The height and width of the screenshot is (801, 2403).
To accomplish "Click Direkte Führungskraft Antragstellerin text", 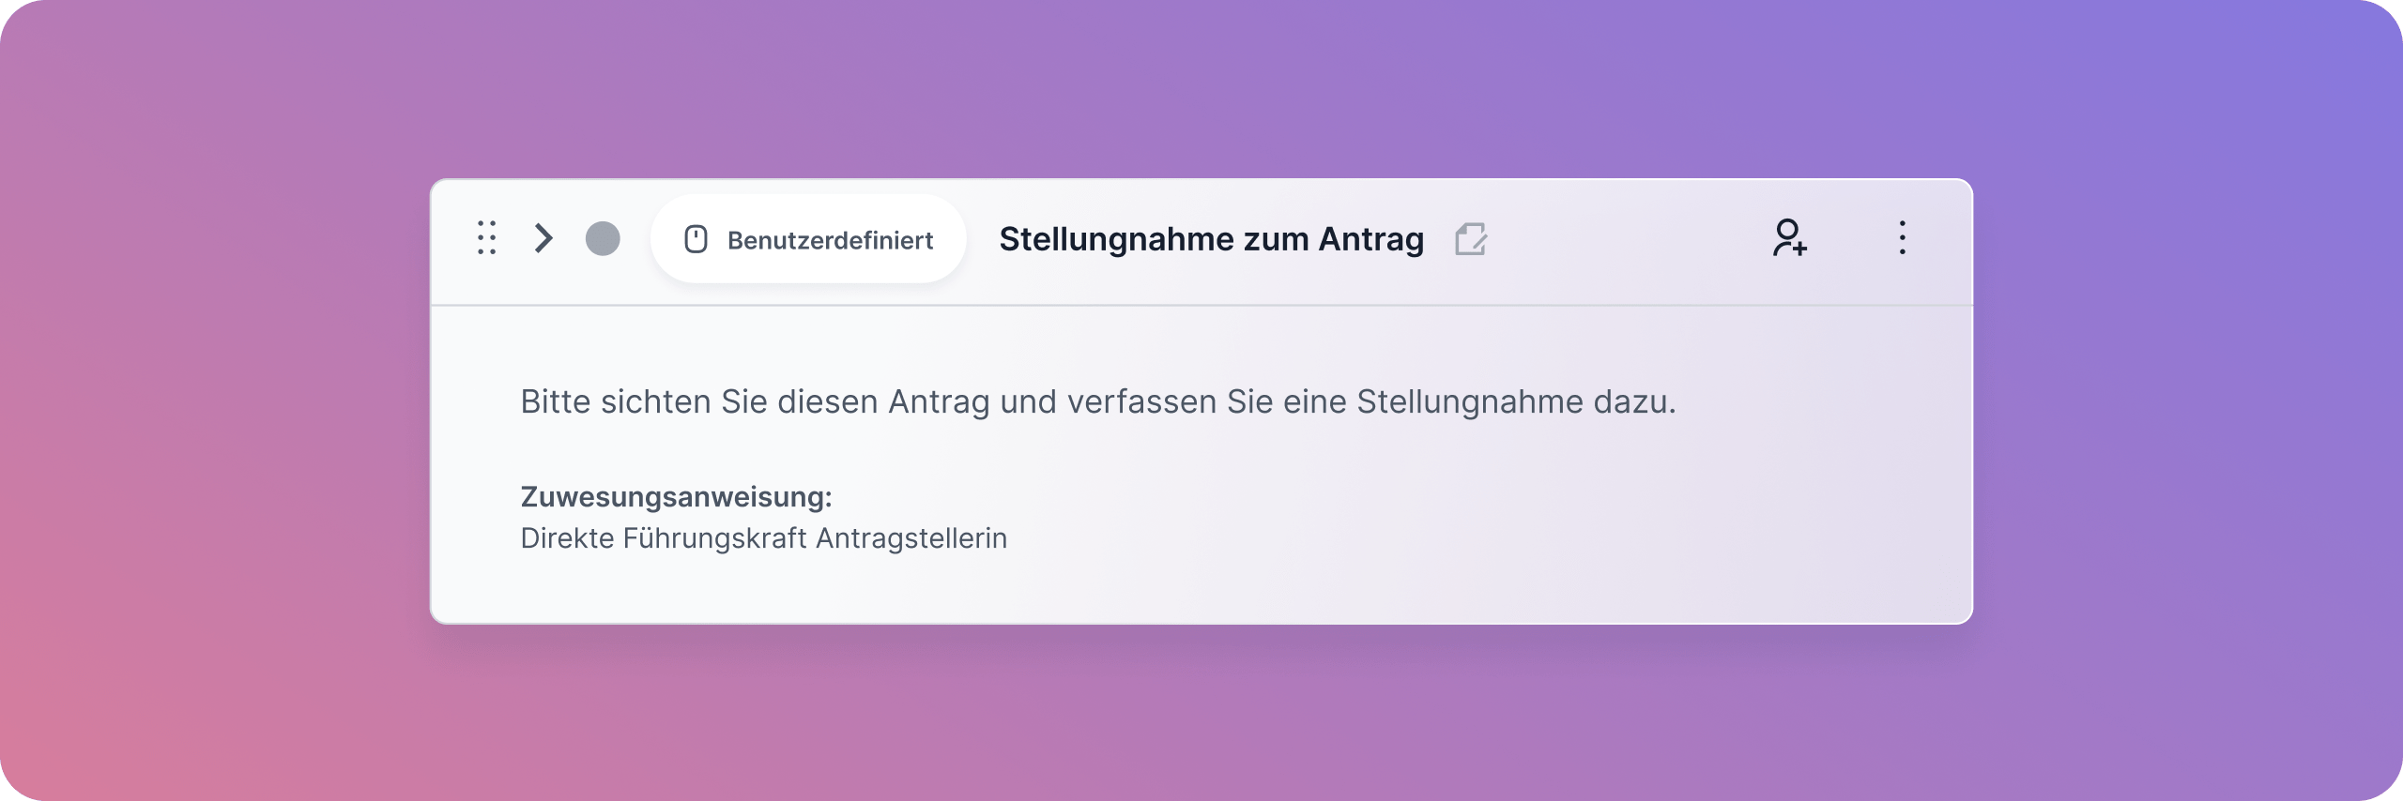I will click(x=763, y=538).
